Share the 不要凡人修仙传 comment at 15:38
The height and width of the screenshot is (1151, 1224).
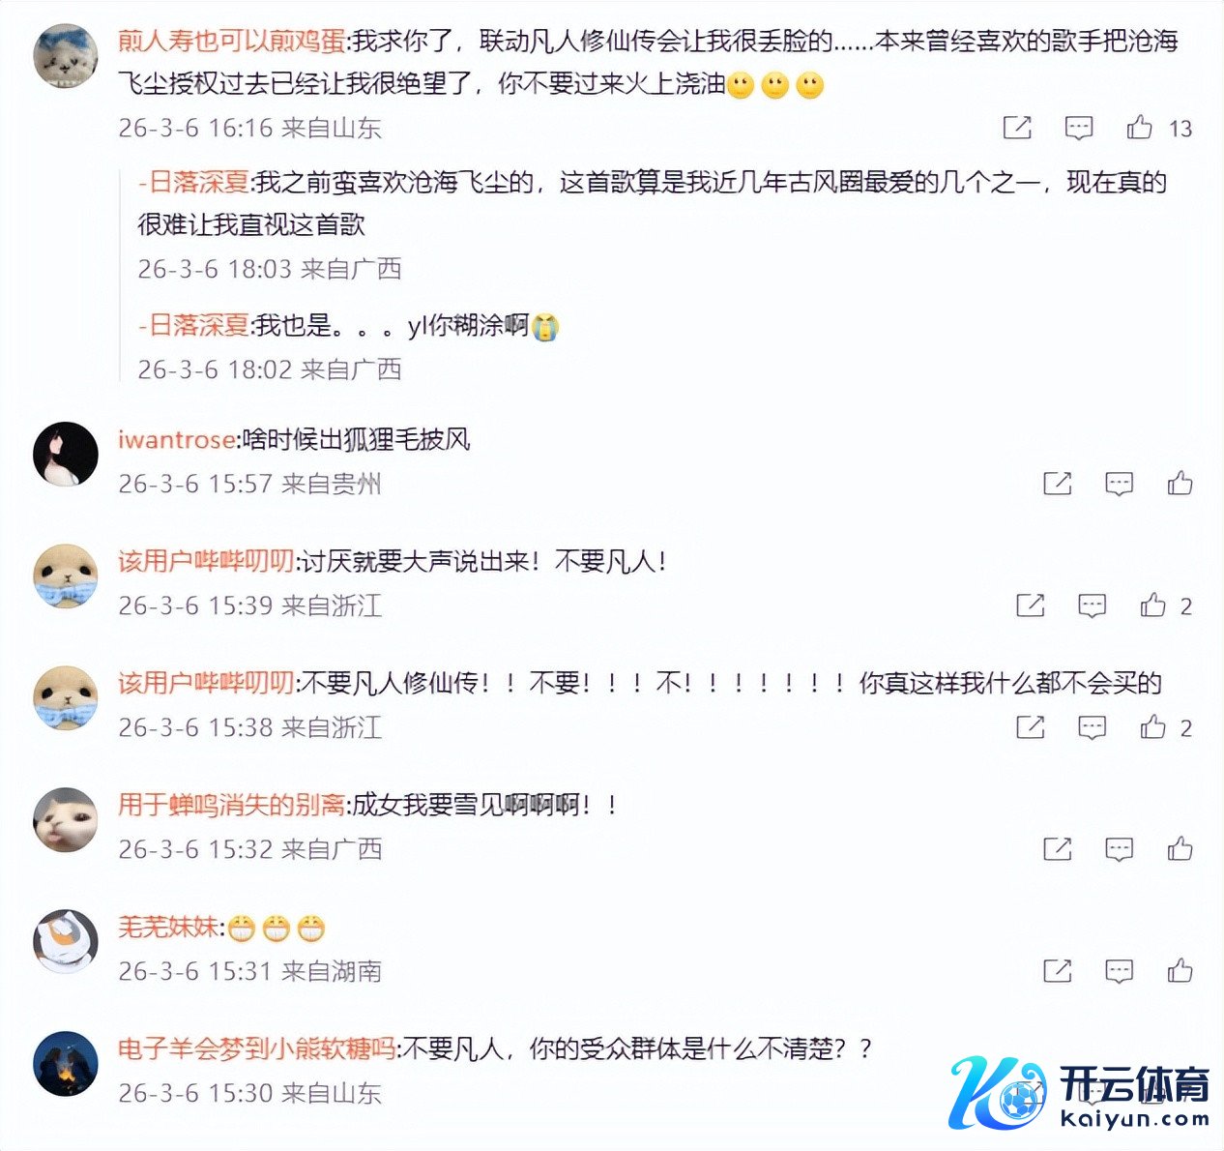(1031, 727)
